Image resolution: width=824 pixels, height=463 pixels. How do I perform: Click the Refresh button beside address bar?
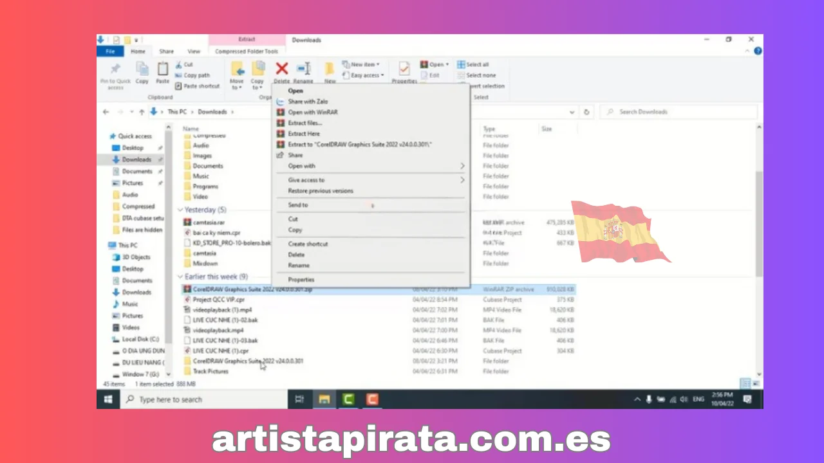(x=586, y=112)
